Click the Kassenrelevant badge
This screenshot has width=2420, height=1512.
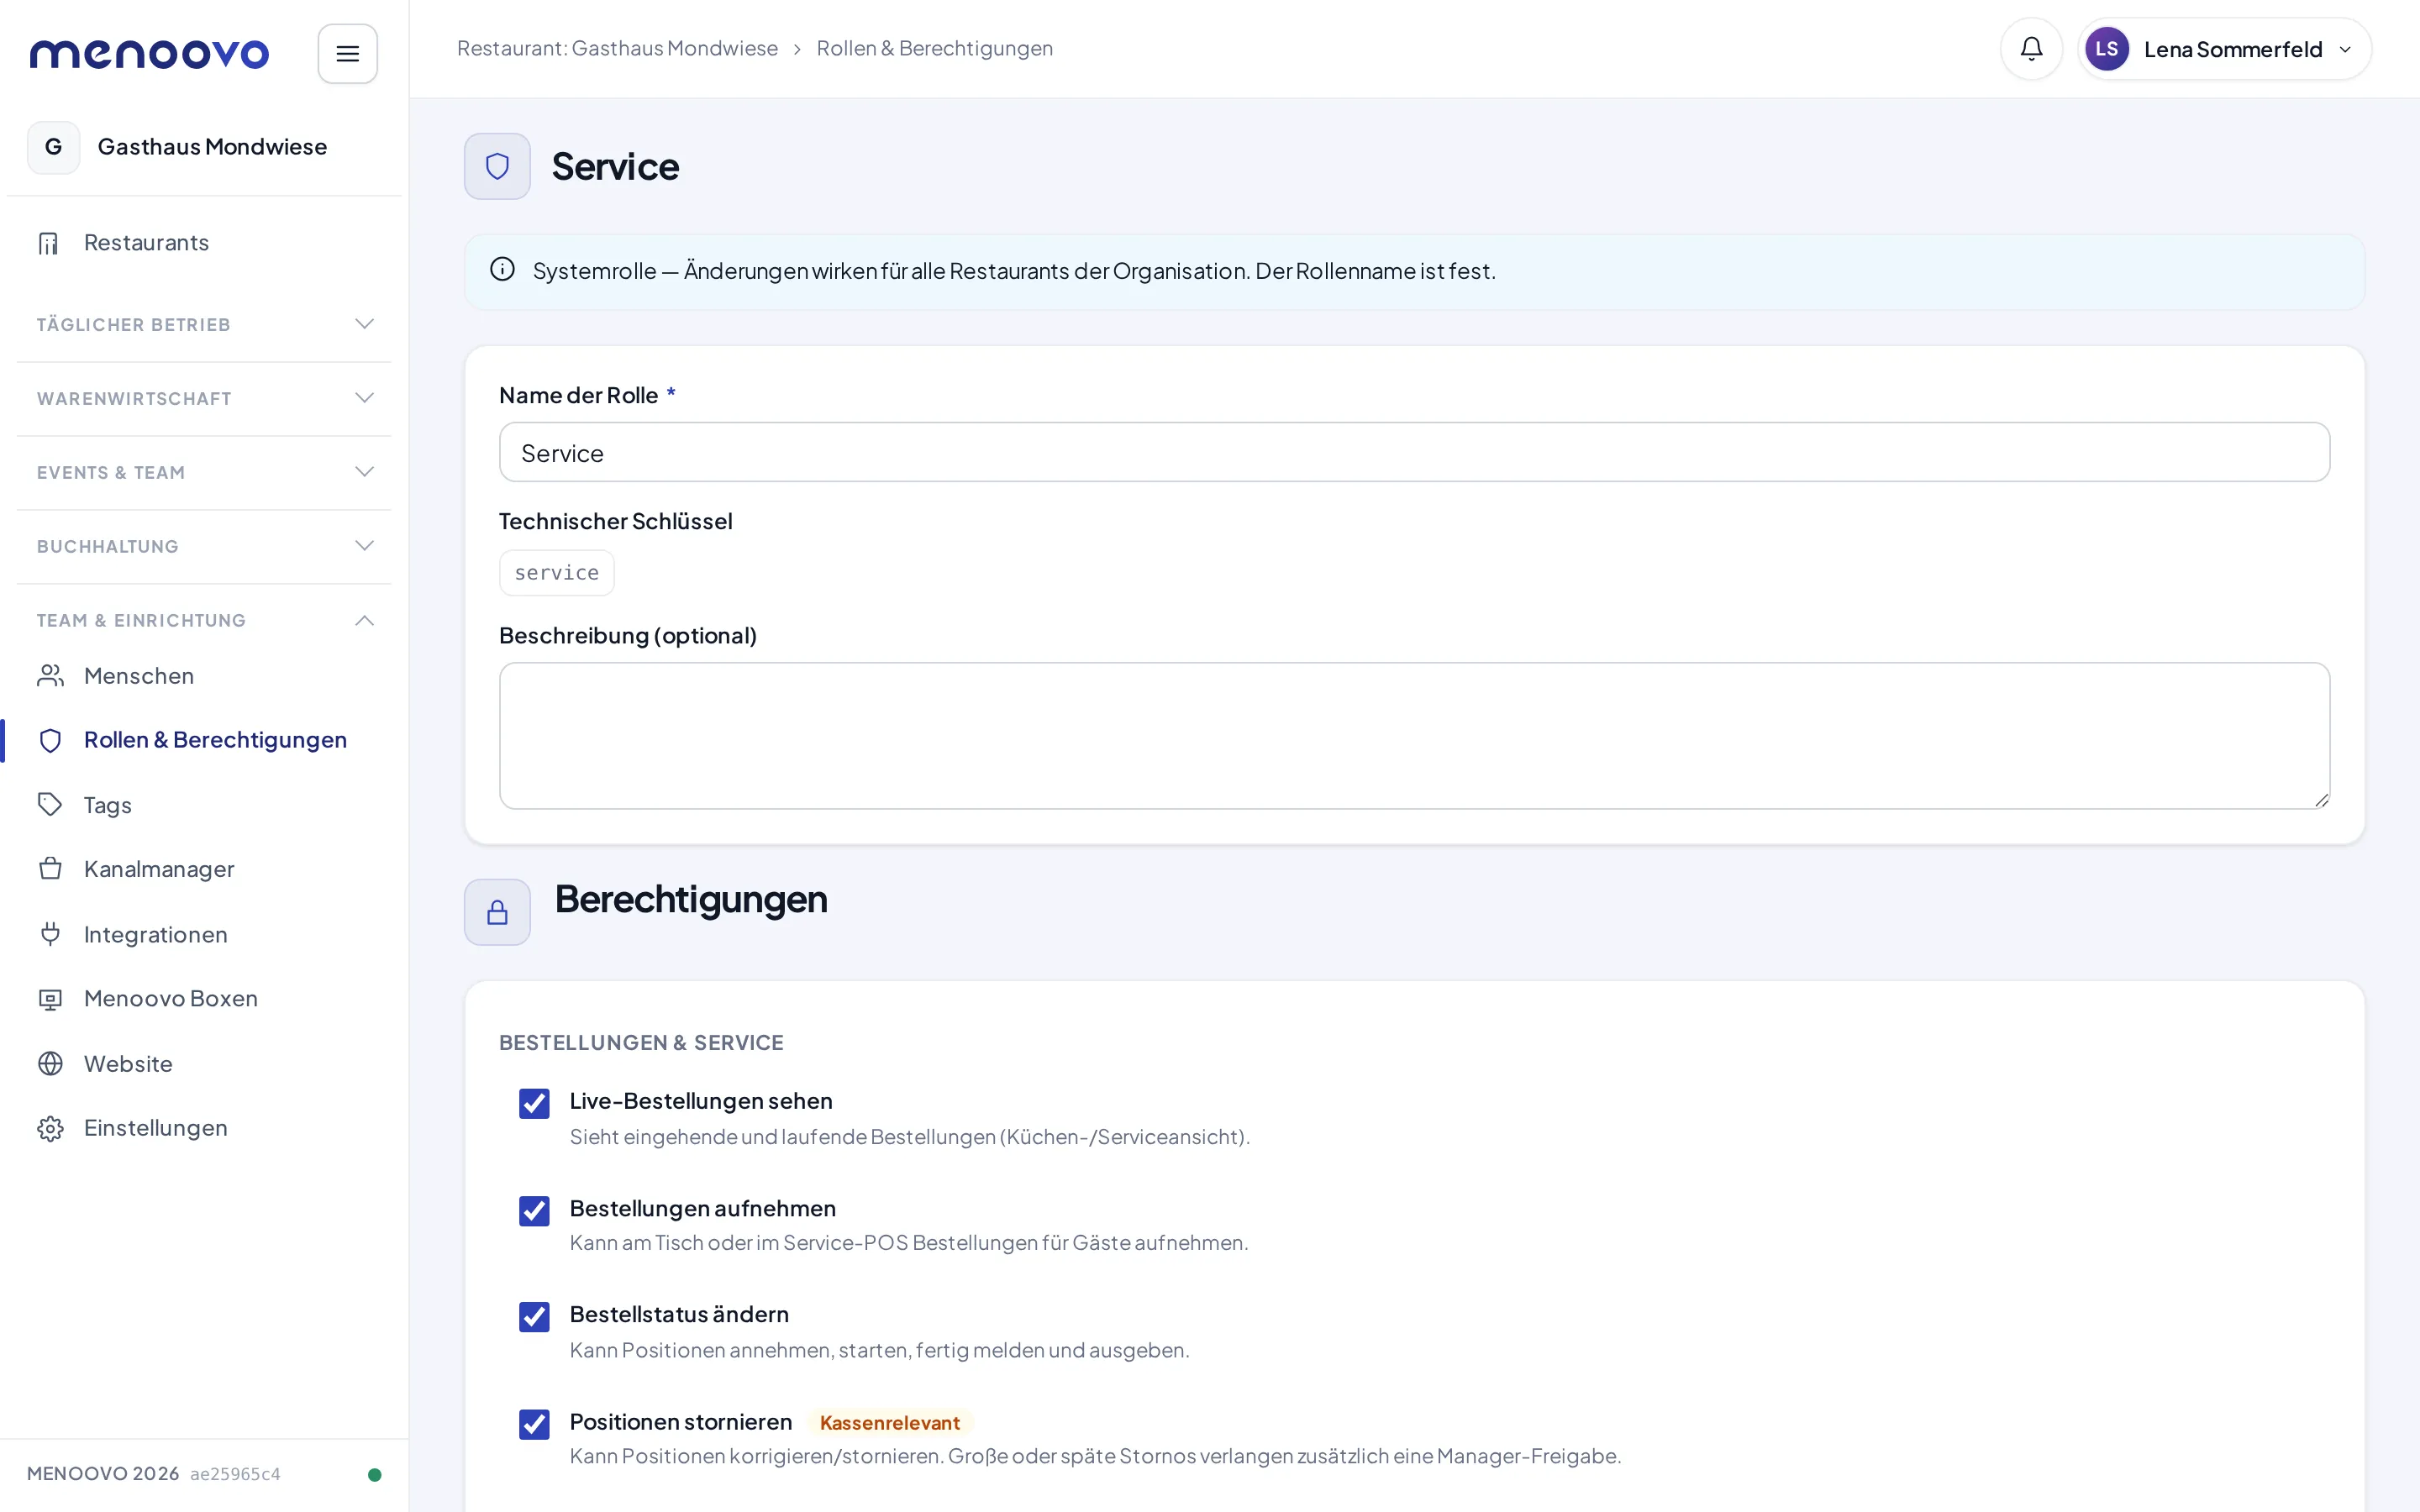889,1423
